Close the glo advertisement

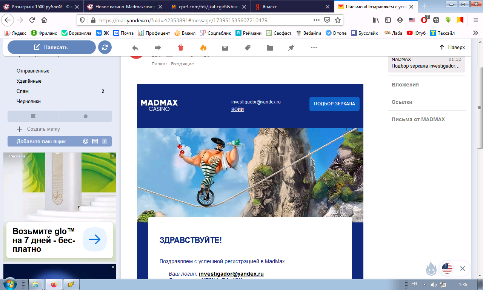coord(113,156)
